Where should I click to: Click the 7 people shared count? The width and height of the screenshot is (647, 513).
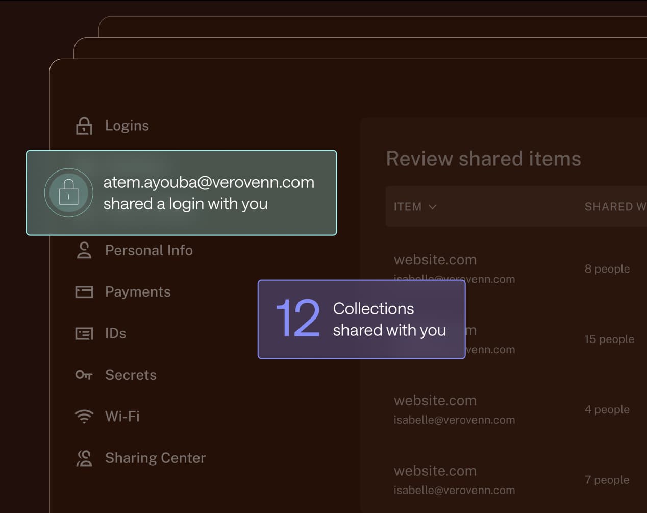(x=607, y=480)
